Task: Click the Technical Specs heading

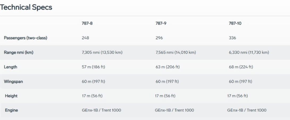Action: pos(26,7)
